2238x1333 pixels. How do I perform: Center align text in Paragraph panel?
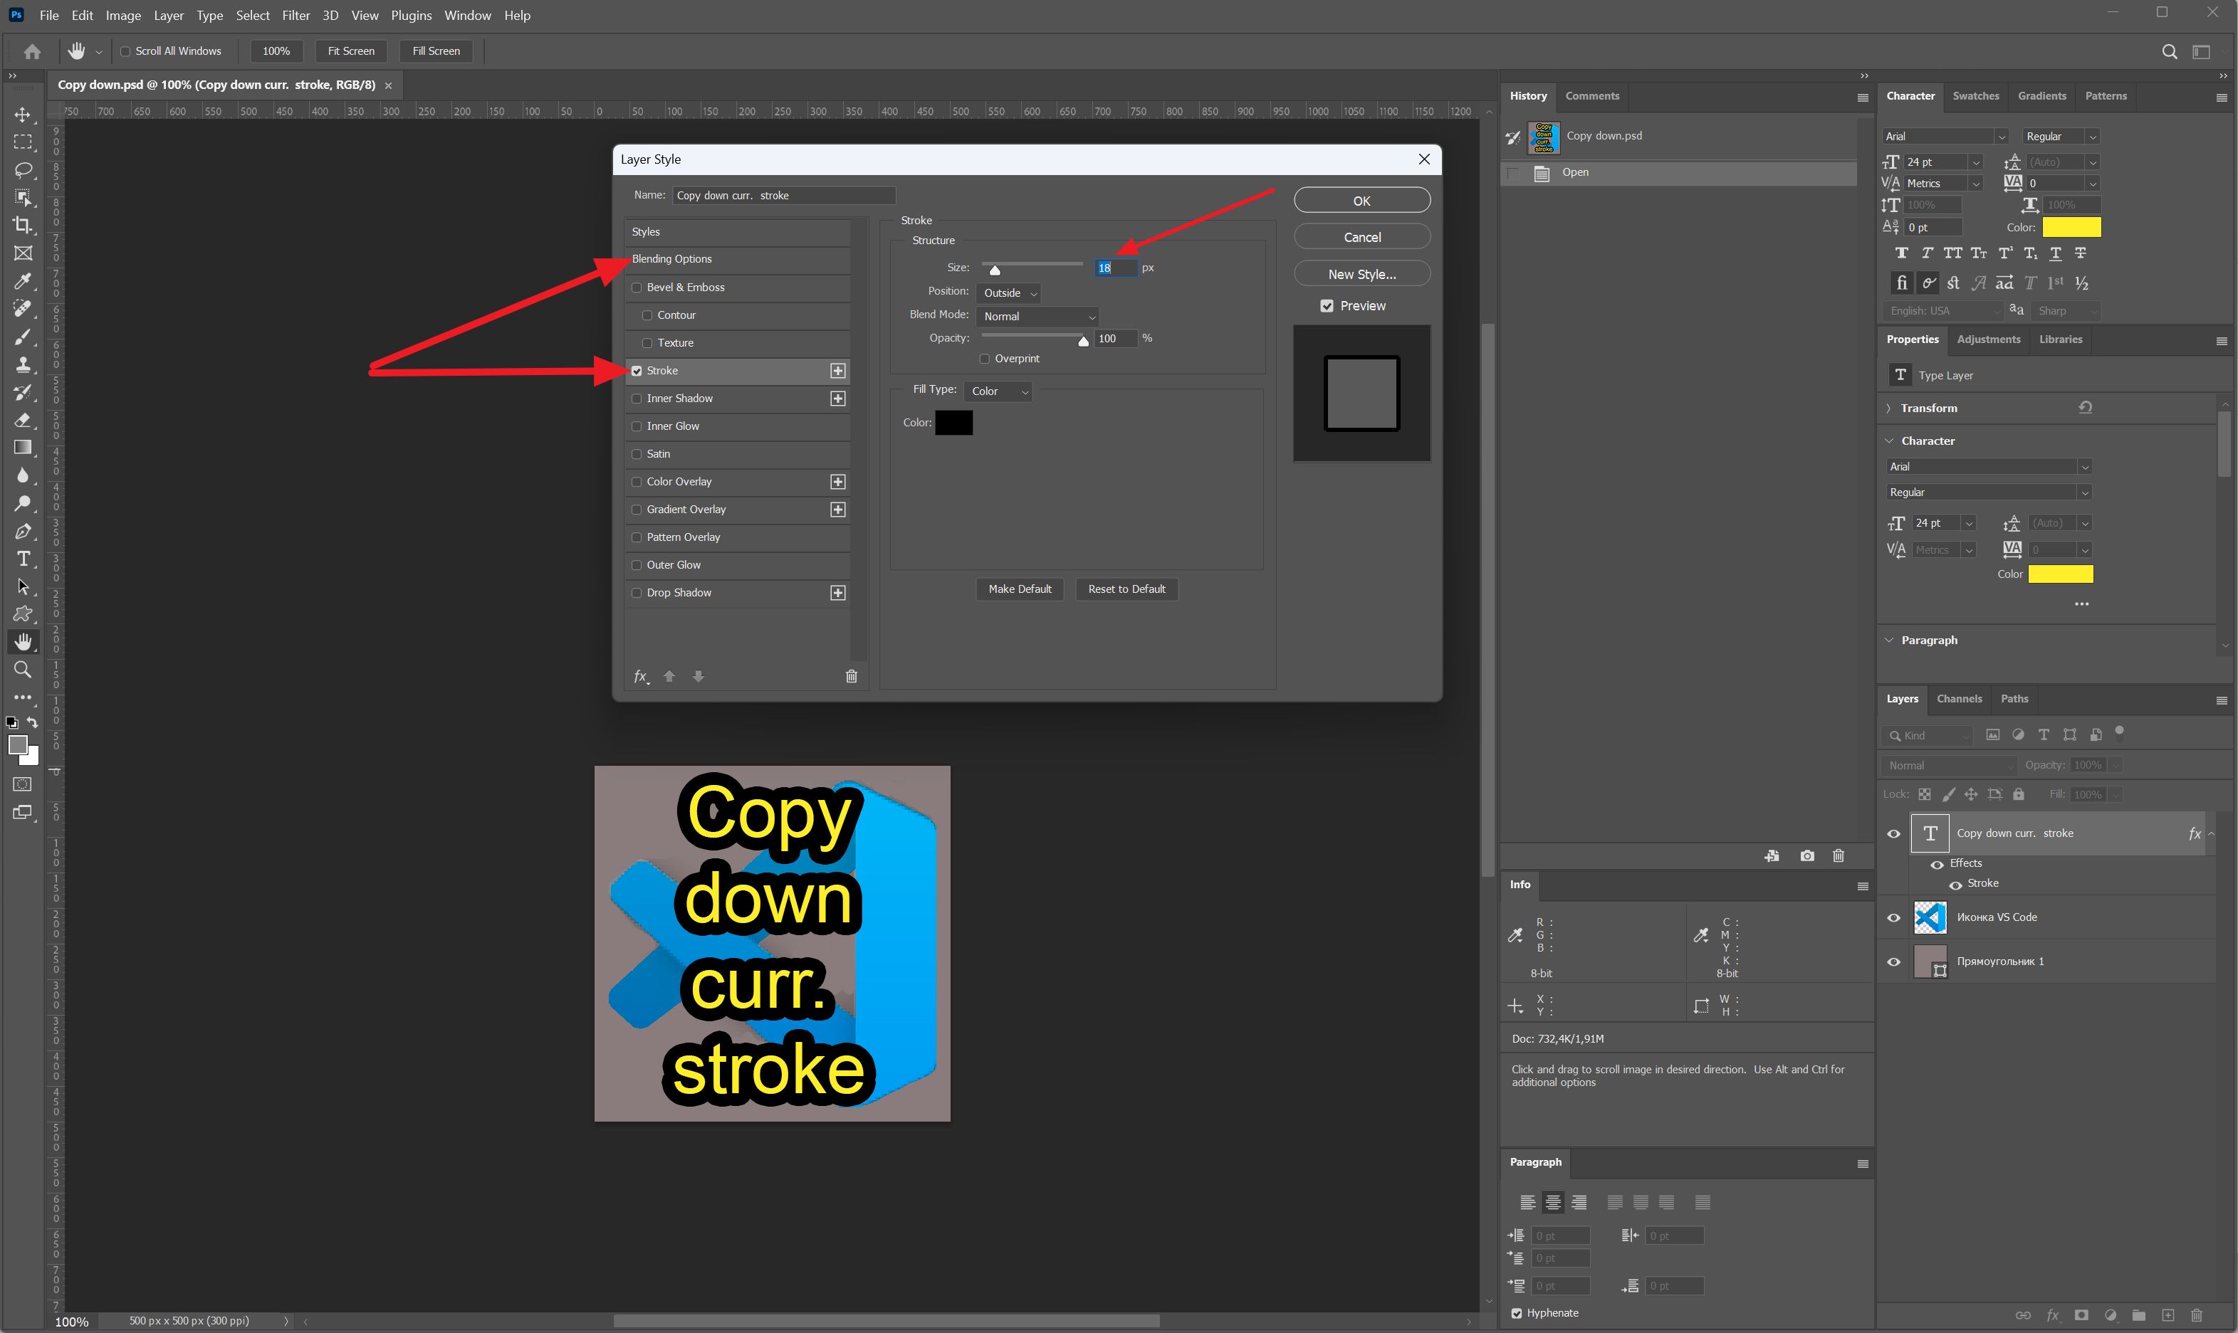(1552, 1203)
